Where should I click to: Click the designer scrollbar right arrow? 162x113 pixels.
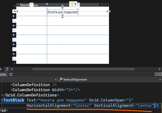[160, 69]
